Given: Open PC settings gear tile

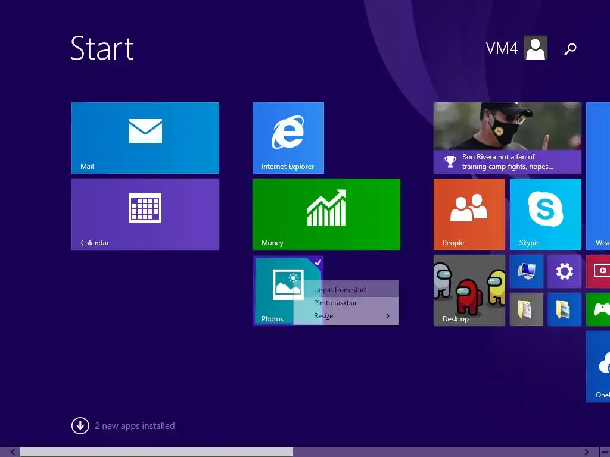Looking at the screenshot, I should tap(565, 271).
